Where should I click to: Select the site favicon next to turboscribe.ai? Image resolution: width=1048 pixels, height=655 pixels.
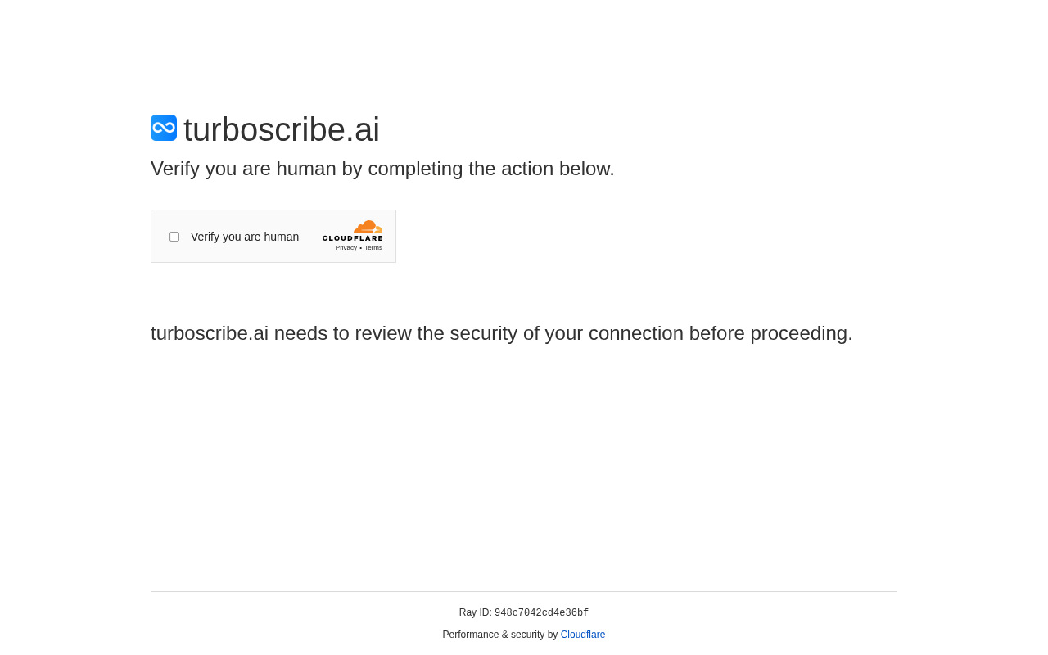pyautogui.click(x=163, y=127)
